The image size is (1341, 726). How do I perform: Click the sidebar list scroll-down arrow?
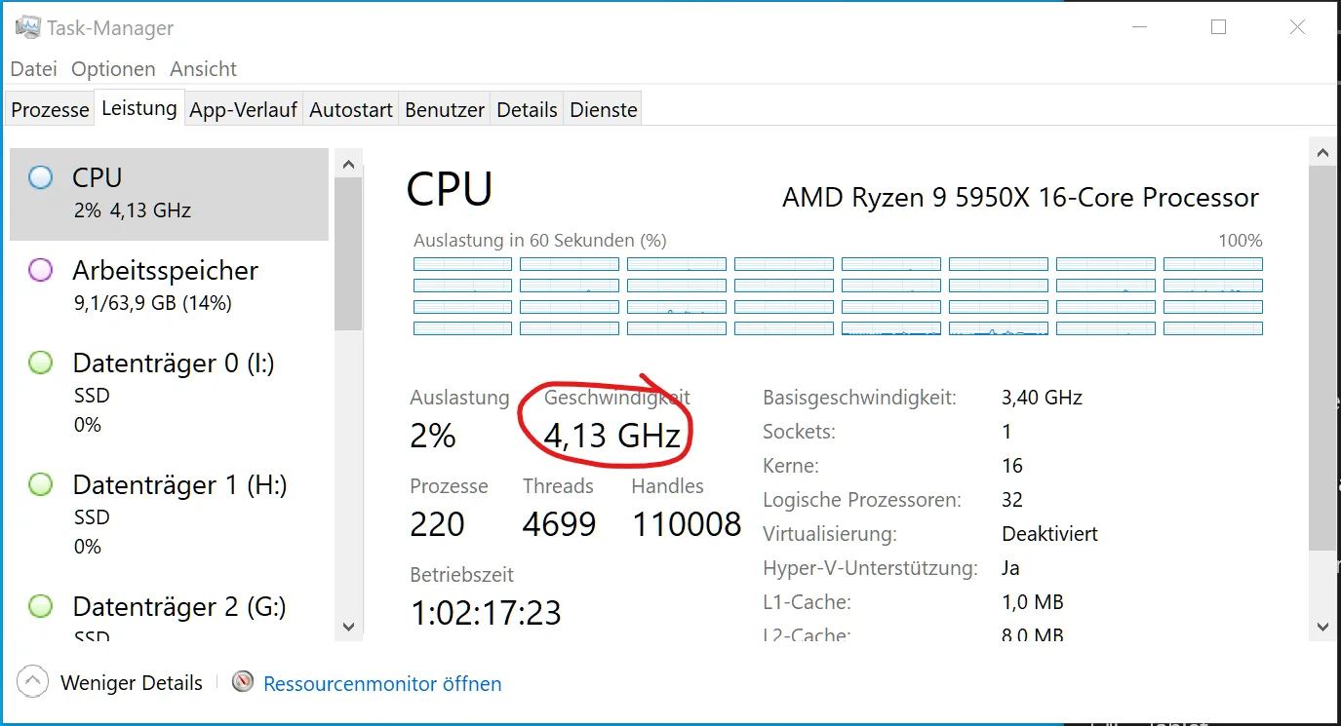tap(349, 628)
